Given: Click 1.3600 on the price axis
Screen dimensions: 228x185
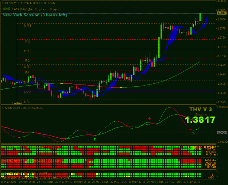Looking at the screenshot, I should coord(222,93).
